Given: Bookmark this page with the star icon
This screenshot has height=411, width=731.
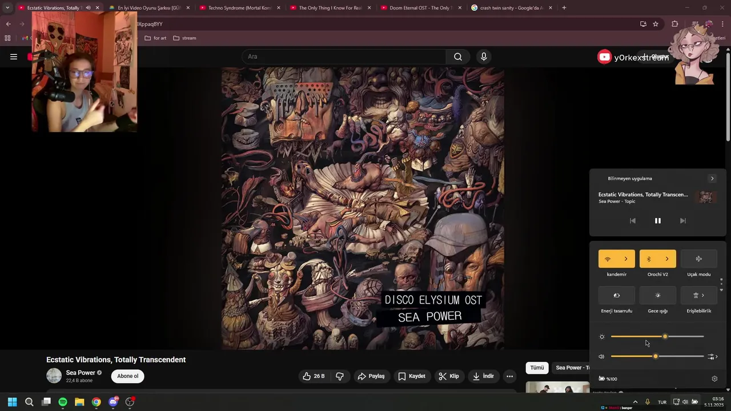Looking at the screenshot, I should (x=656, y=24).
